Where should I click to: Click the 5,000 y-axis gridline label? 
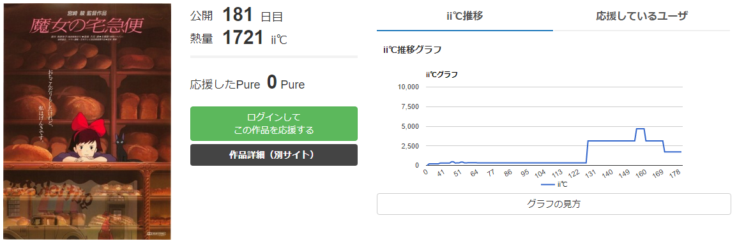[411, 127]
